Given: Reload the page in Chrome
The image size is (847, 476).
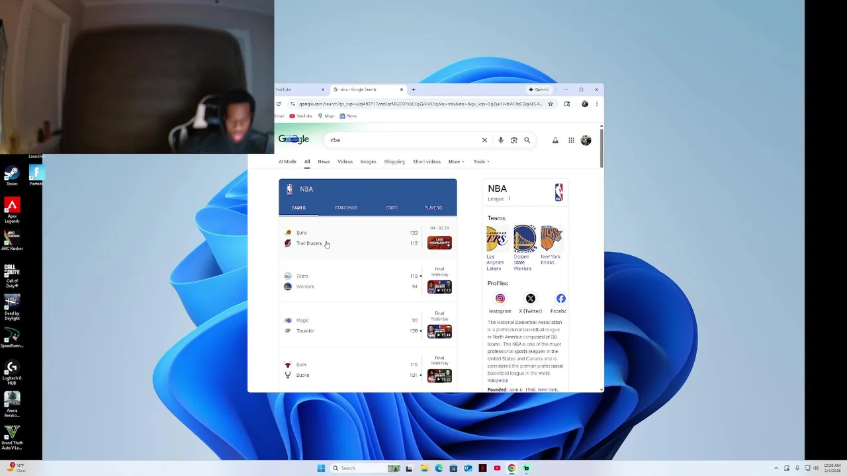Looking at the screenshot, I should coord(279,104).
